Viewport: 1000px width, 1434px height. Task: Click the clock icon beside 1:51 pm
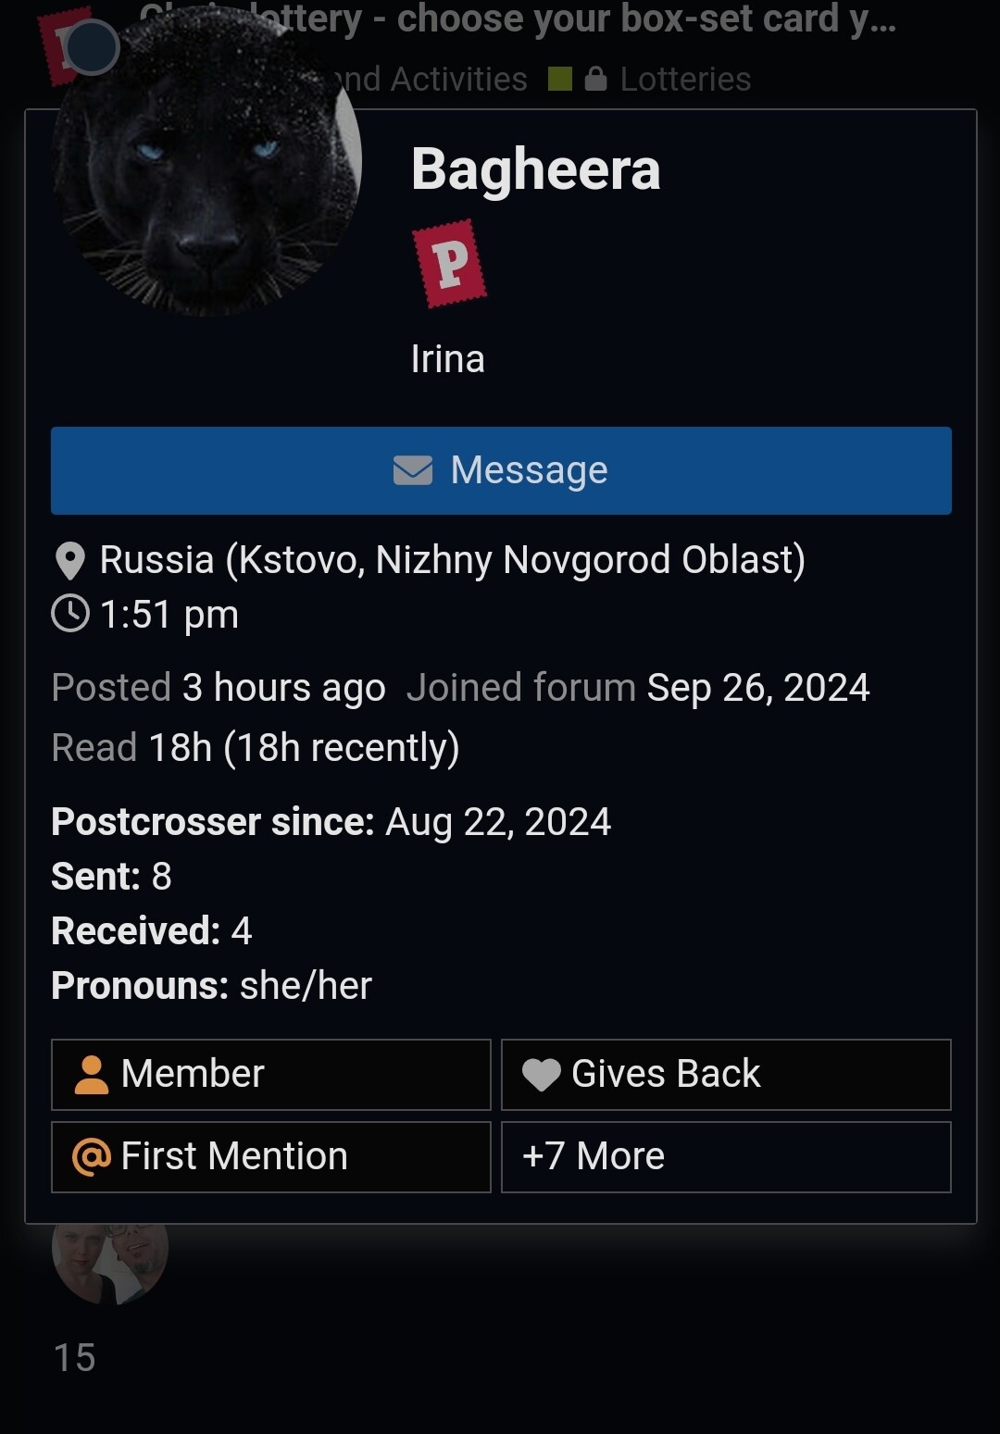pos(70,614)
